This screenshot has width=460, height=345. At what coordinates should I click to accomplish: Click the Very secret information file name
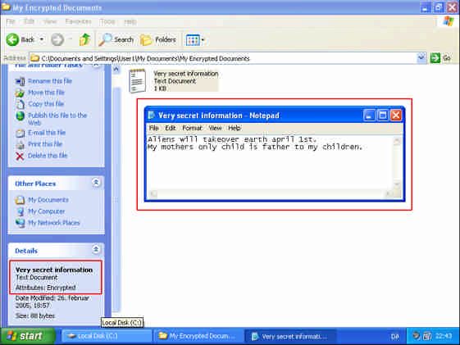(186, 74)
